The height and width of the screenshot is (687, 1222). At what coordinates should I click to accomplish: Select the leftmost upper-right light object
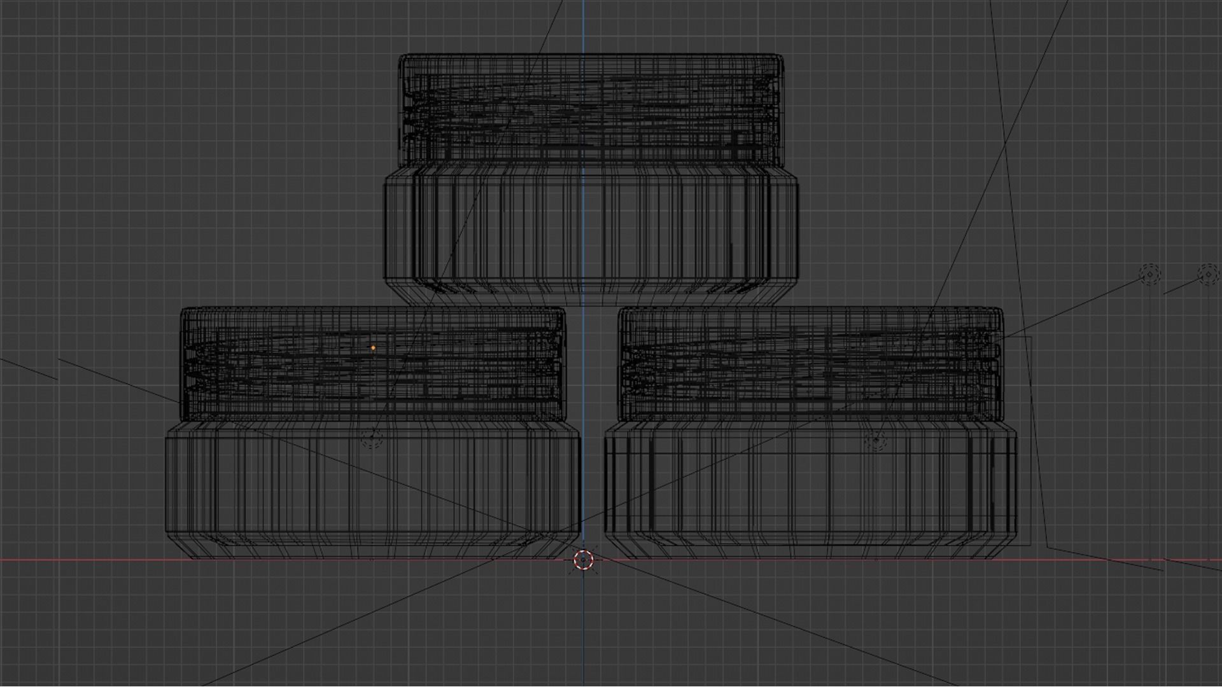(x=1149, y=274)
